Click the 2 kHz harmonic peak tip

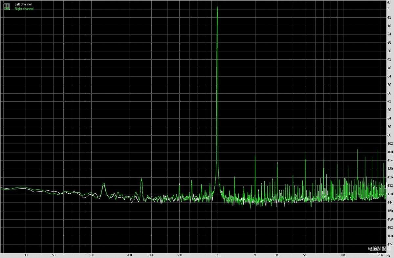coord(255,155)
